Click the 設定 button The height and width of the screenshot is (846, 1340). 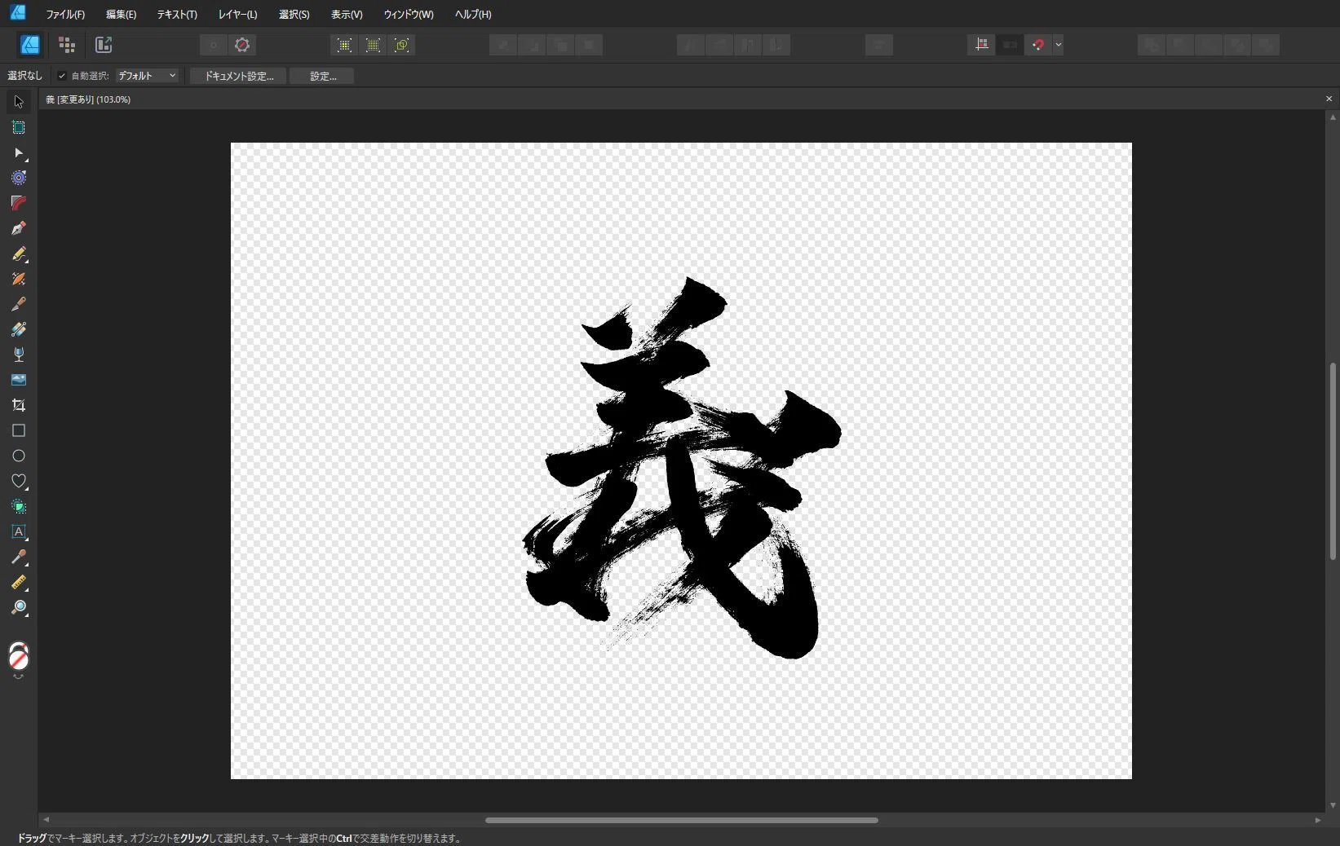(x=322, y=76)
